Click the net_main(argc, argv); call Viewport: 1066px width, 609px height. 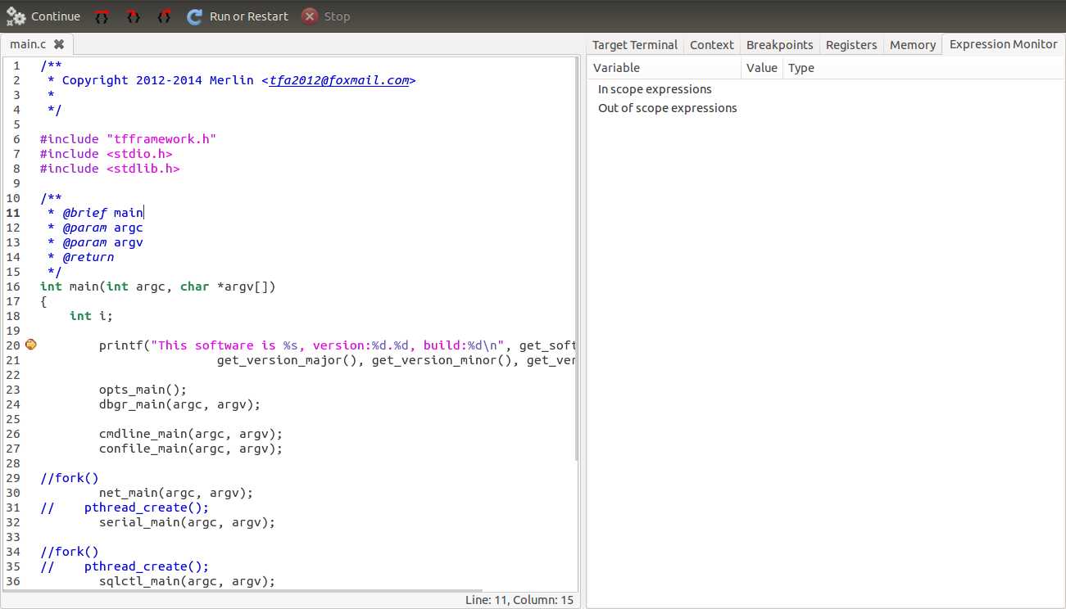pos(176,493)
